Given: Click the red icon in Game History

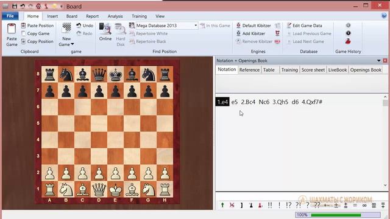Looking at the screenshot, I should tap(348, 41).
